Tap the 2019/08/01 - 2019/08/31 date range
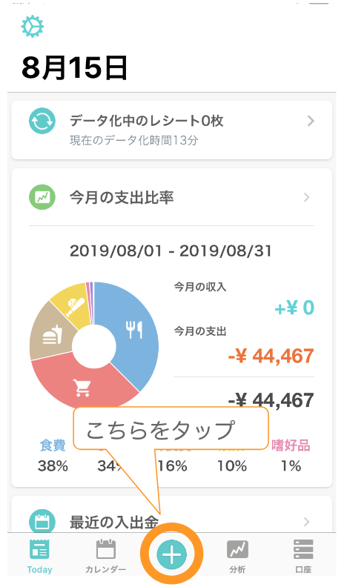 point(171,251)
